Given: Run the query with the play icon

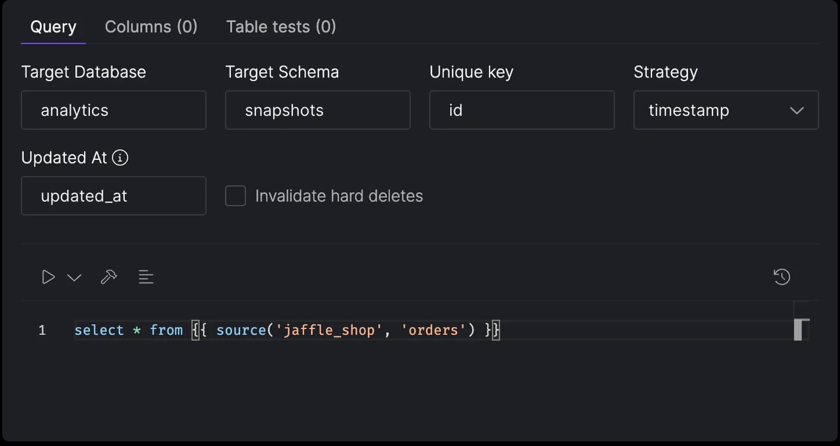Looking at the screenshot, I should tap(48, 277).
